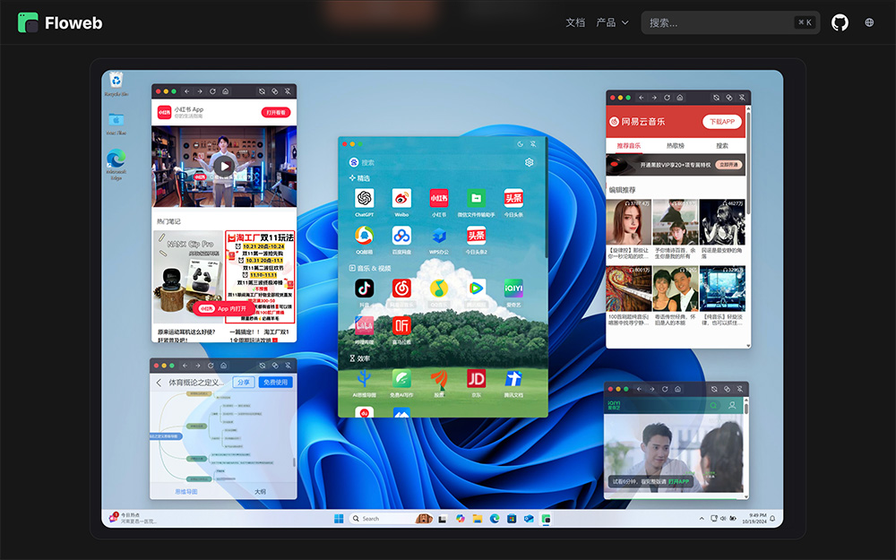896x560 pixels.
Task: Open Microsoft Edge from the taskbar
Action: [495, 518]
